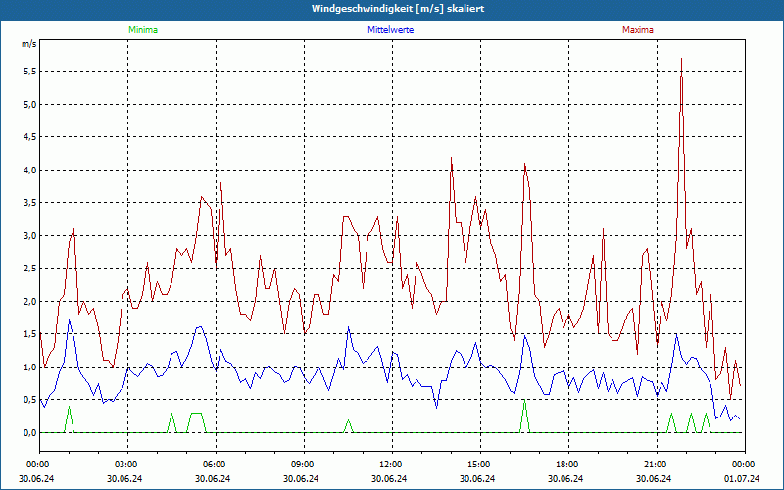This screenshot has width=784, height=490.
Task: Click the 2,0 y-axis value
Action: point(30,302)
